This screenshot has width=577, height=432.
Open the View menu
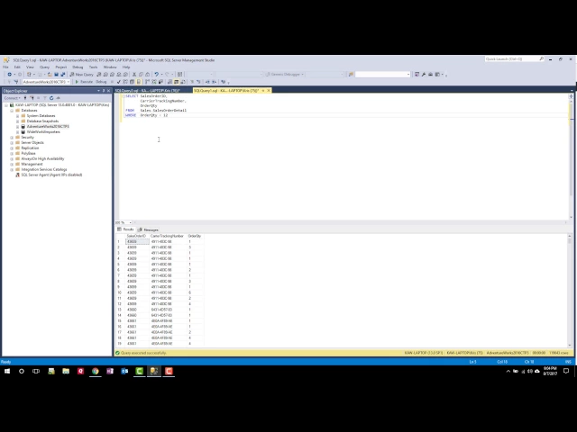click(30, 67)
